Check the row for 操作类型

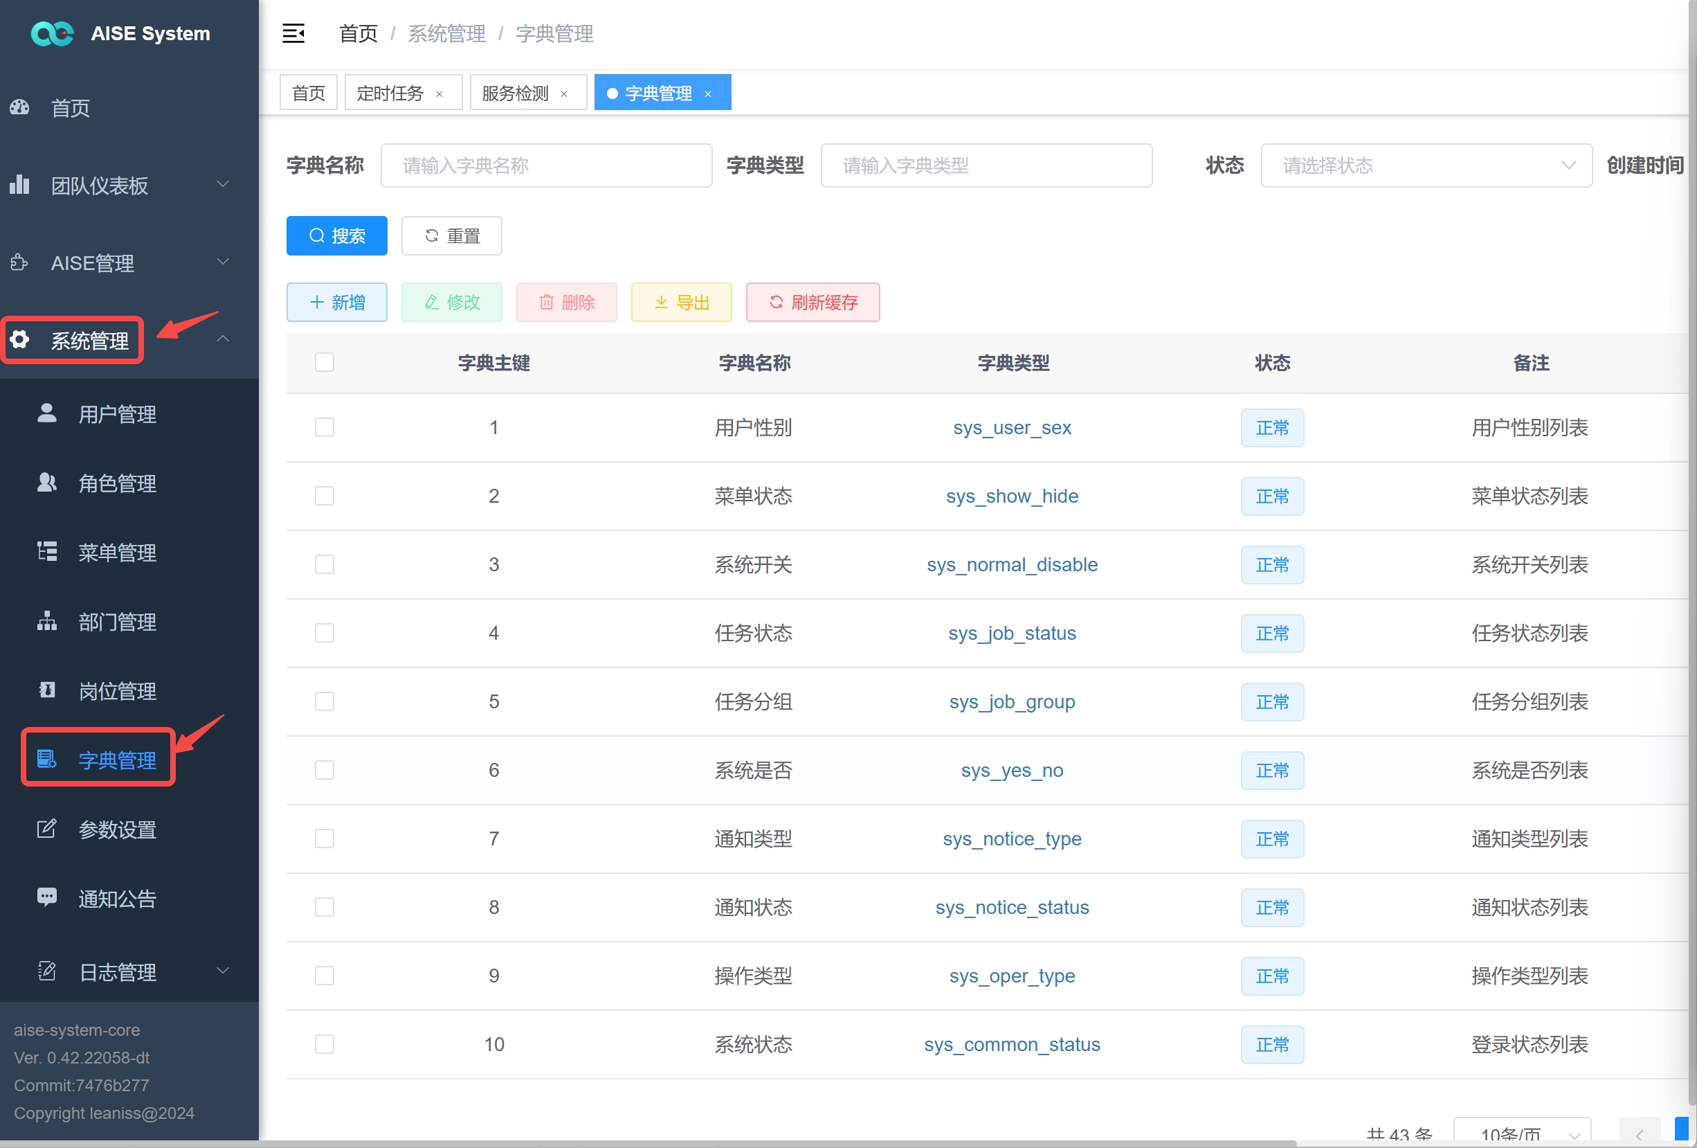324,976
